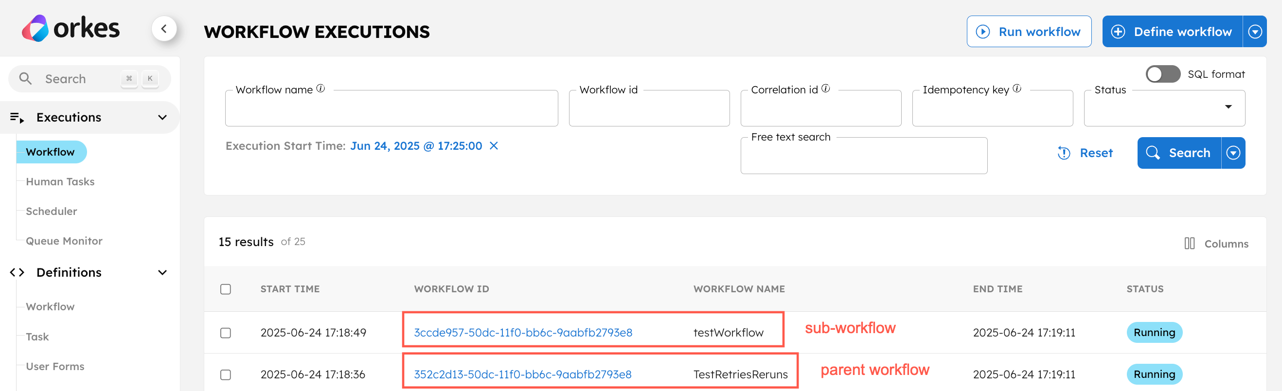The height and width of the screenshot is (391, 1282).
Task: Collapse the Definitions section chevron
Action: coord(162,273)
